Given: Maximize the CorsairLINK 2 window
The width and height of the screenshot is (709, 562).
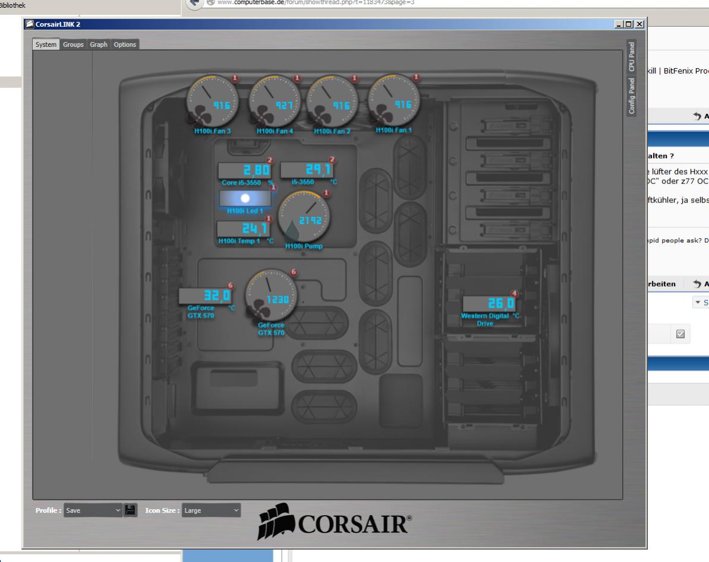Looking at the screenshot, I should (629, 24).
